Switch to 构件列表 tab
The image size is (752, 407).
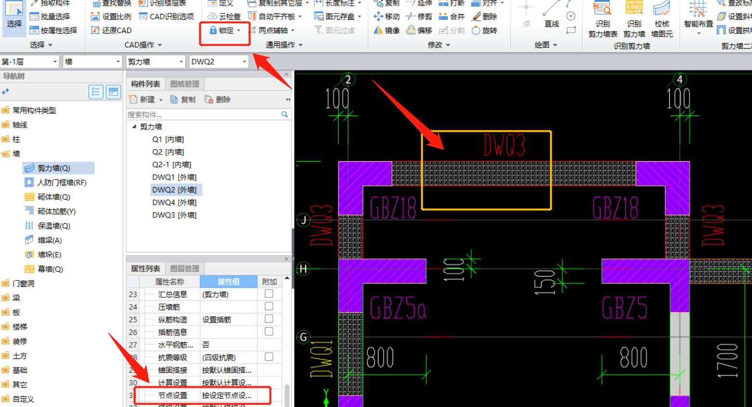[x=145, y=84]
